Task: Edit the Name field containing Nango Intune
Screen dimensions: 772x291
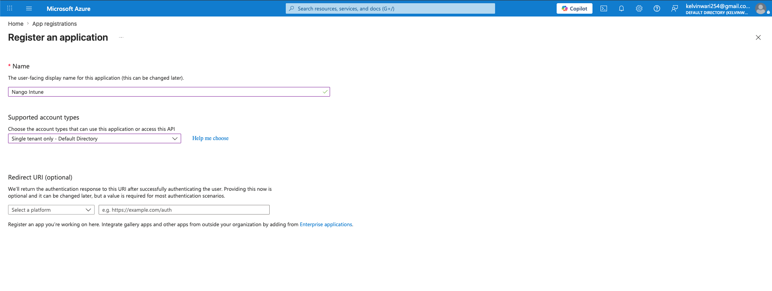Action: (x=169, y=92)
